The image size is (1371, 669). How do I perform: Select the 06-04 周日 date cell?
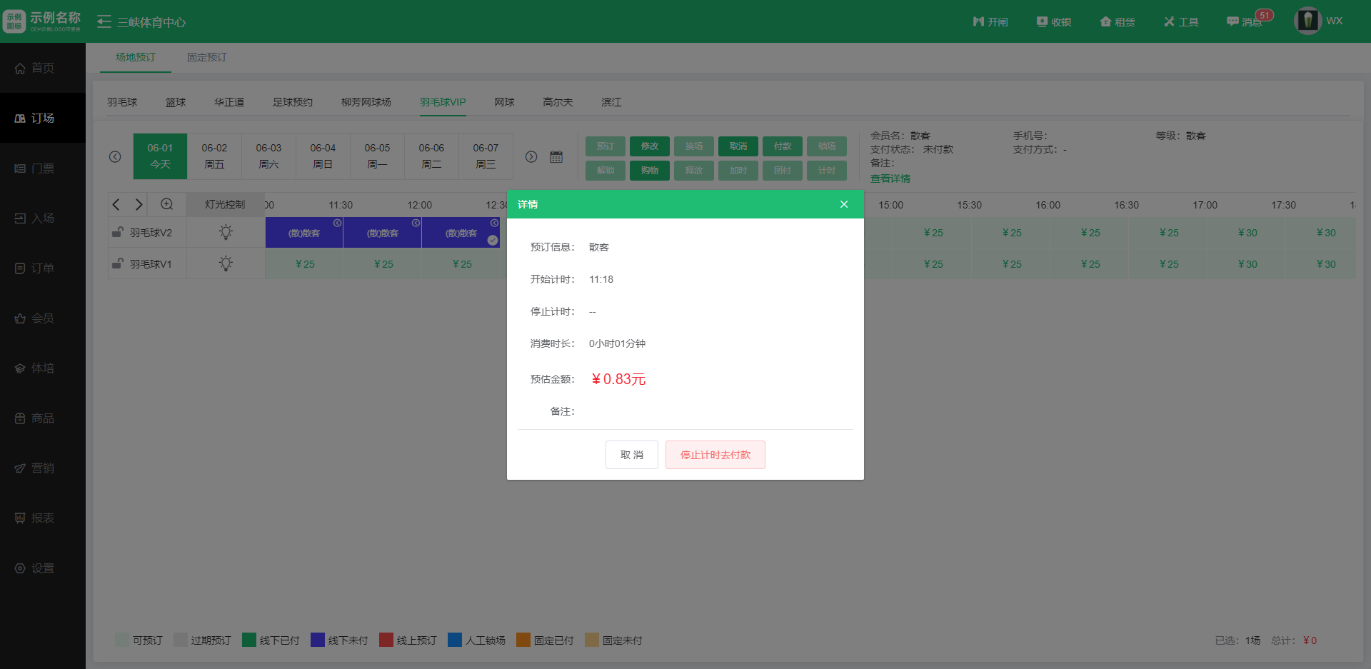click(x=323, y=156)
